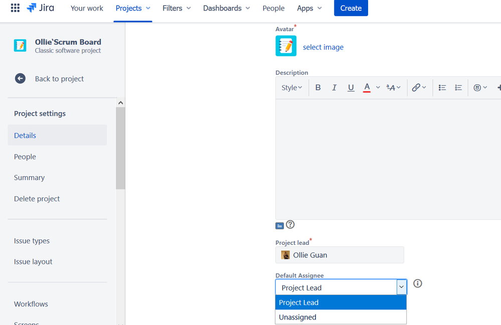Open Workflows settings
Image resolution: width=501 pixels, height=325 pixels.
click(x=31, y=304)
